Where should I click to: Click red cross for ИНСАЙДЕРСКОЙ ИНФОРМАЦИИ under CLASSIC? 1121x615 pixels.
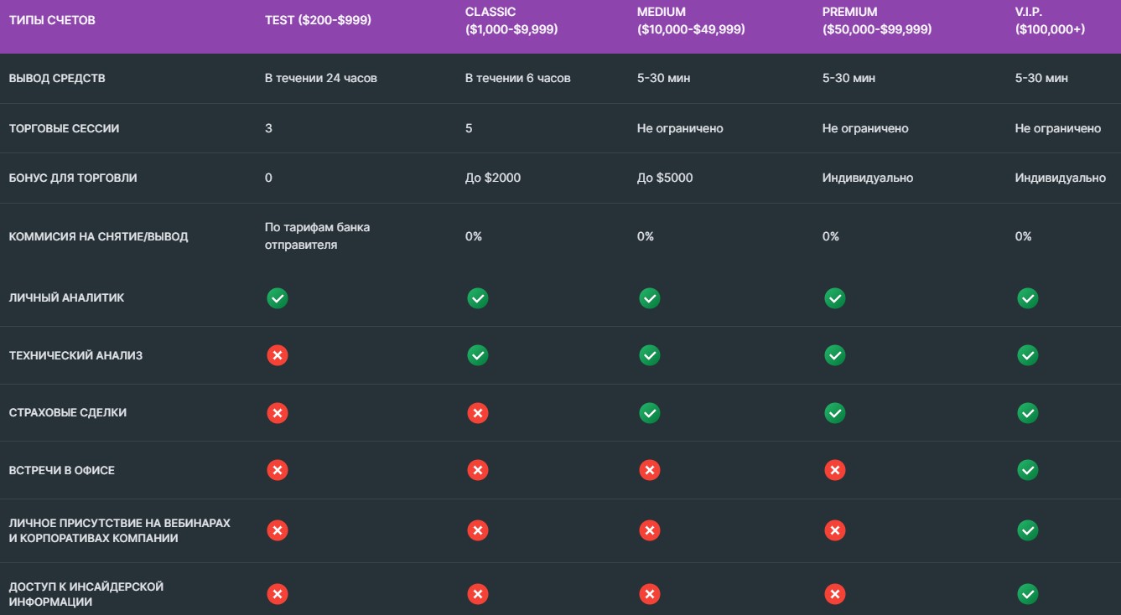click(478, 594)
